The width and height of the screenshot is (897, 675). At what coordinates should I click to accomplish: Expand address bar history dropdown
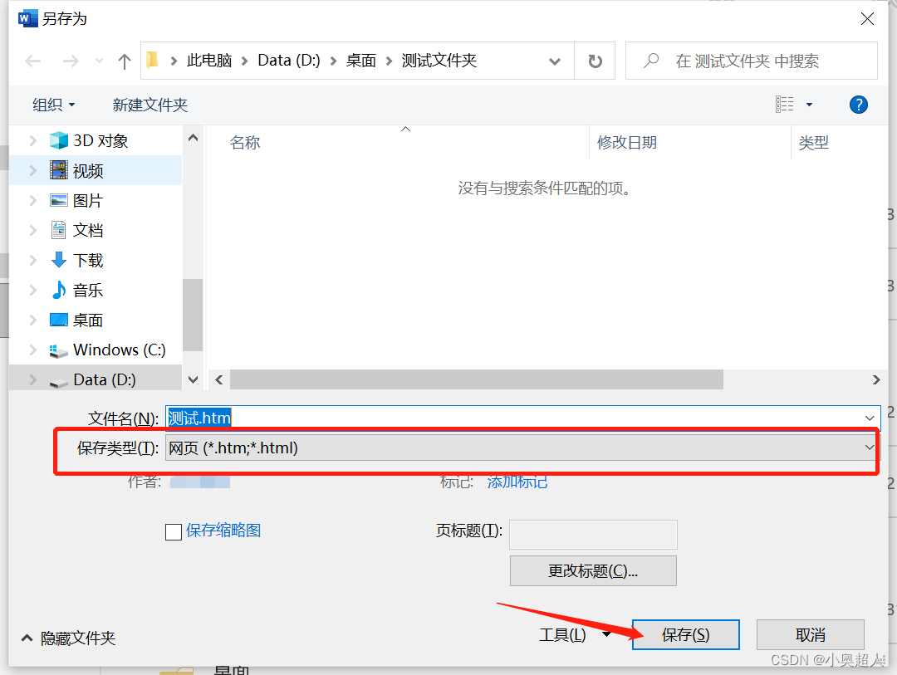554,61
